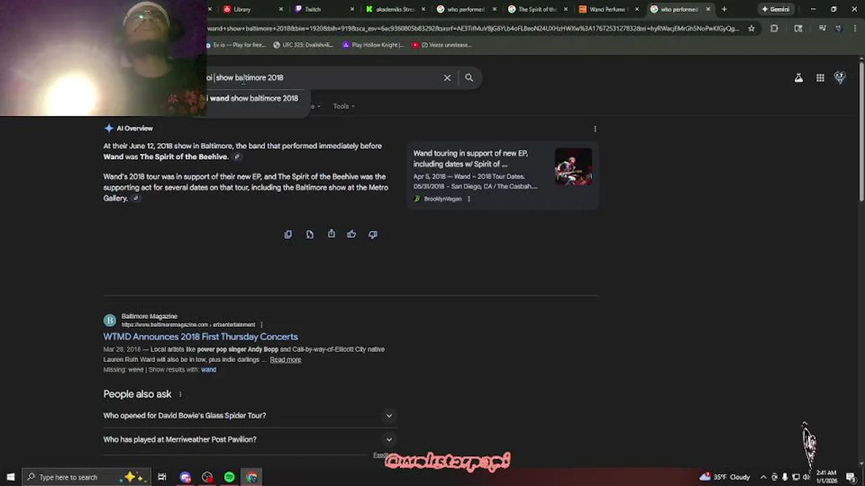Copy the AI Overview answer
The height and width of the screenshot is (486, 865).
(x=288, y=234)
